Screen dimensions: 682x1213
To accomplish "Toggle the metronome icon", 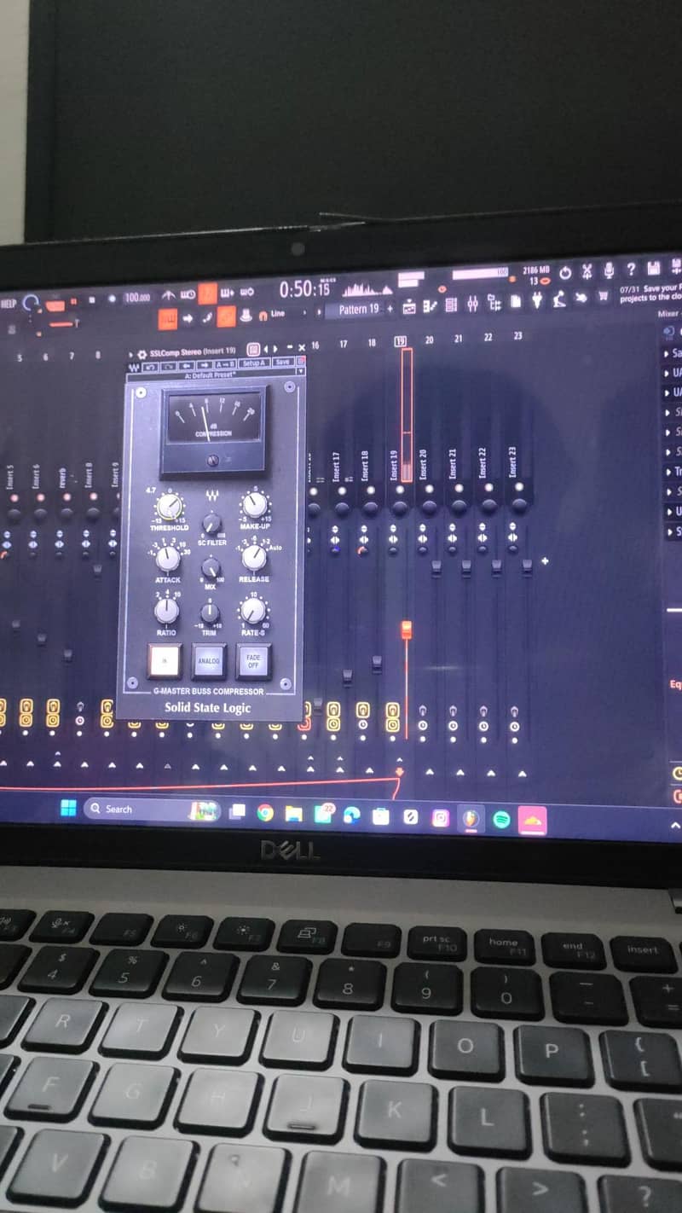I will click(x=168, y=295).
